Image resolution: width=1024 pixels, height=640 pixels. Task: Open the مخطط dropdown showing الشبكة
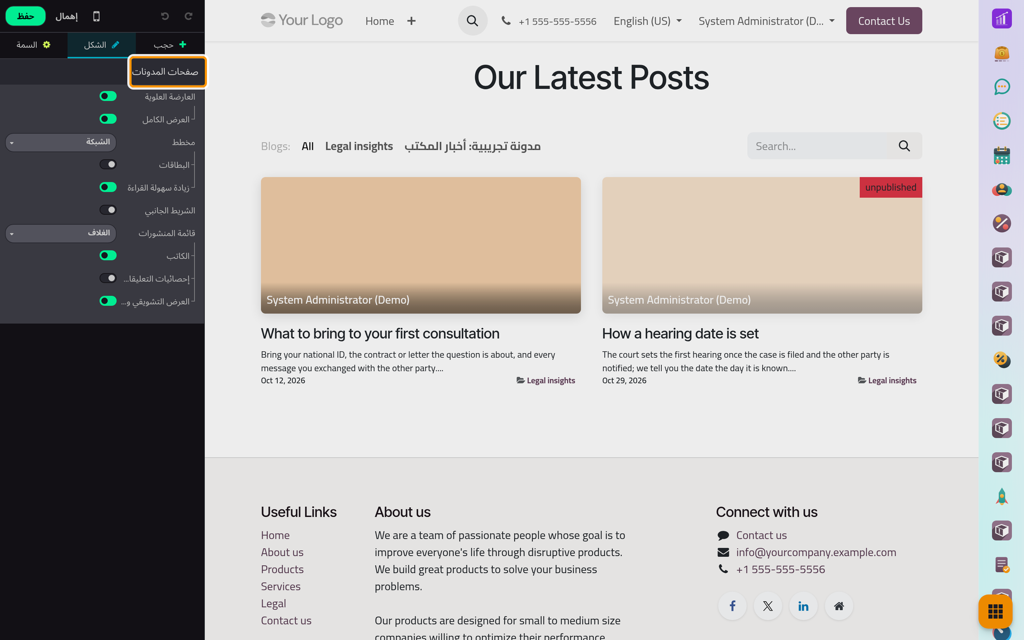61,142
